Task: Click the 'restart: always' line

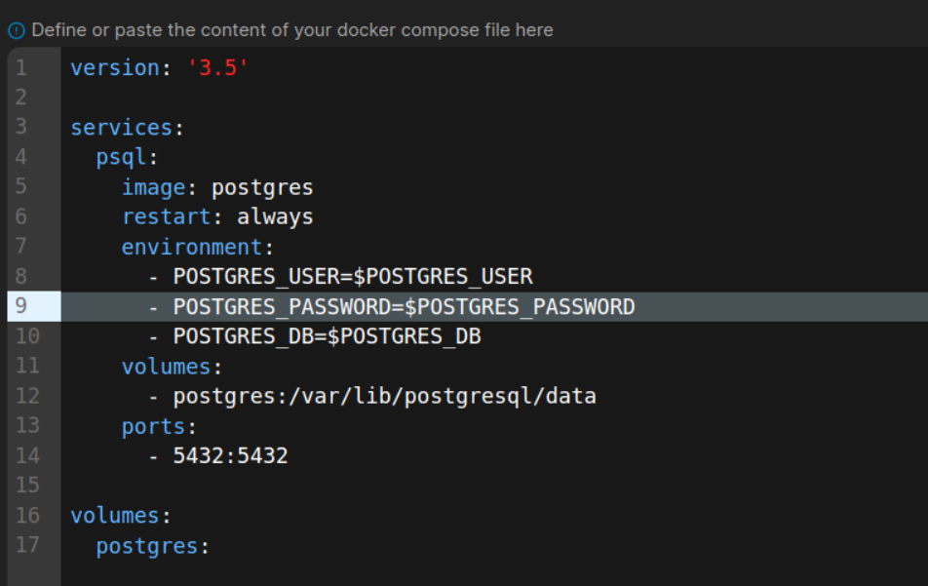Action: (x=216, y=216)
